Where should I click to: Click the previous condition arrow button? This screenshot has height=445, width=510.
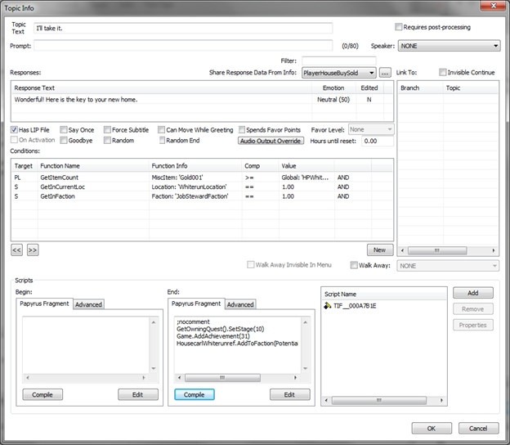pos(16,249)
